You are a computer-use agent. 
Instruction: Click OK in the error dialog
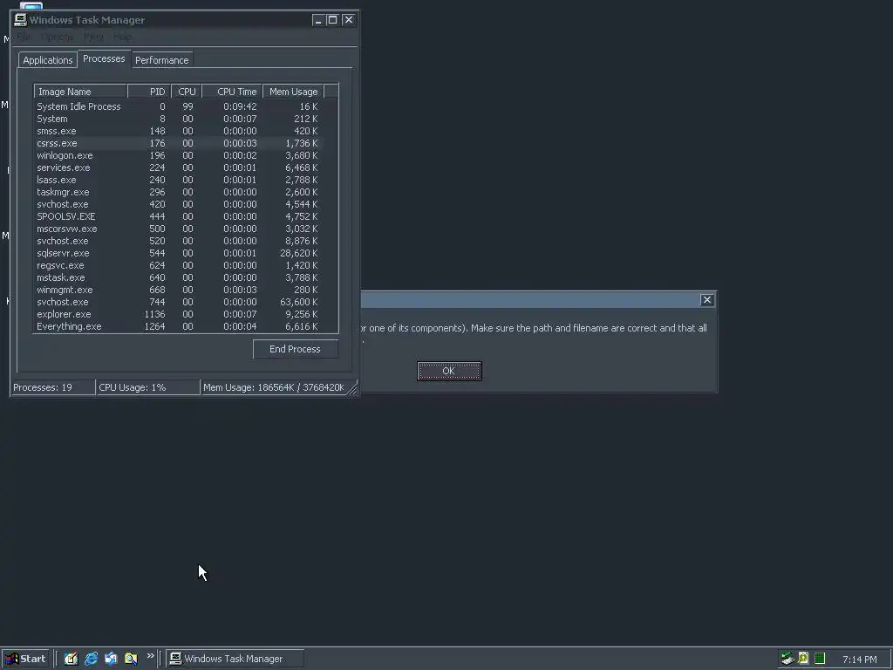(x=449, y=371)
